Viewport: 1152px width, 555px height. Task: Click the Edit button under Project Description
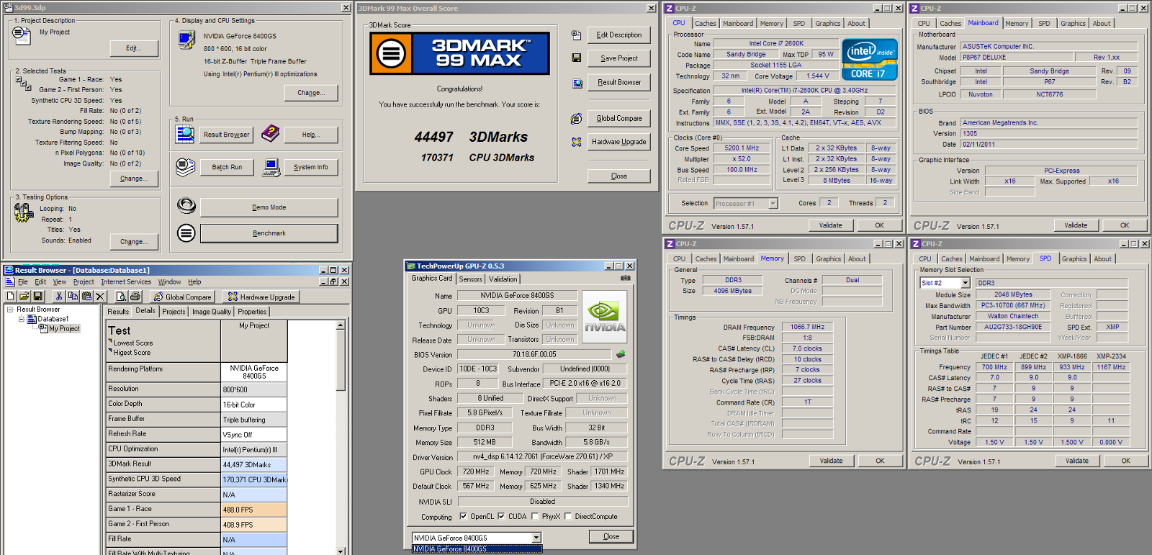(134, 48)
